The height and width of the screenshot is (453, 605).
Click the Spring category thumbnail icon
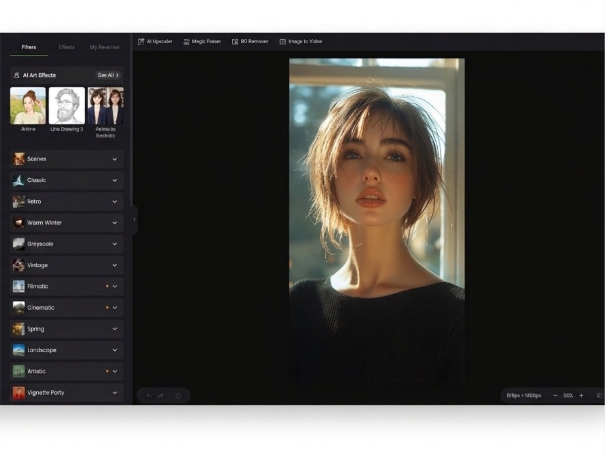19,329
